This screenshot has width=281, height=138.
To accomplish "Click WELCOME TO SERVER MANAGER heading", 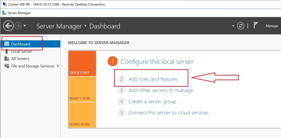I will click(99, 43).
